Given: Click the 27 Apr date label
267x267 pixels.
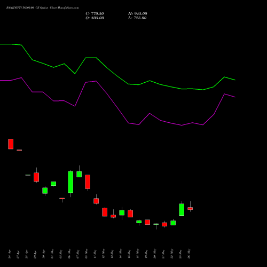Looking at the screenshot, I should [x=18, y=254].
